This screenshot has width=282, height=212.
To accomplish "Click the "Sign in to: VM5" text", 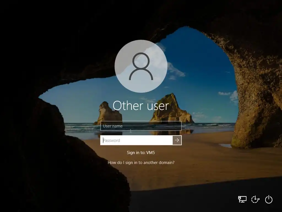I will (x=141, y=152).
